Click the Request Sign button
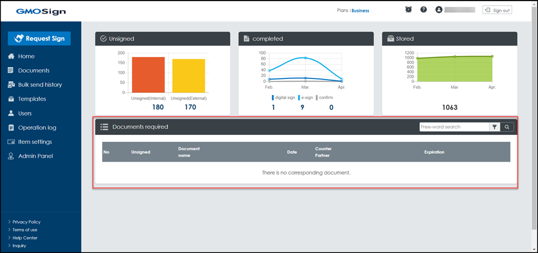This screenshot has width=538, height=253. [x=39, y=38]
